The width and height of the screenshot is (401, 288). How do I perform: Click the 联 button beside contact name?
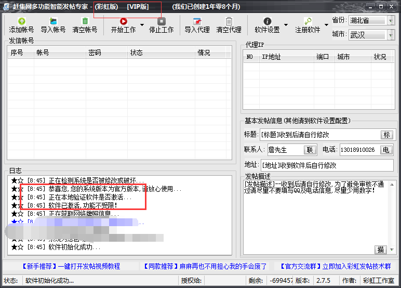(310, 150)
